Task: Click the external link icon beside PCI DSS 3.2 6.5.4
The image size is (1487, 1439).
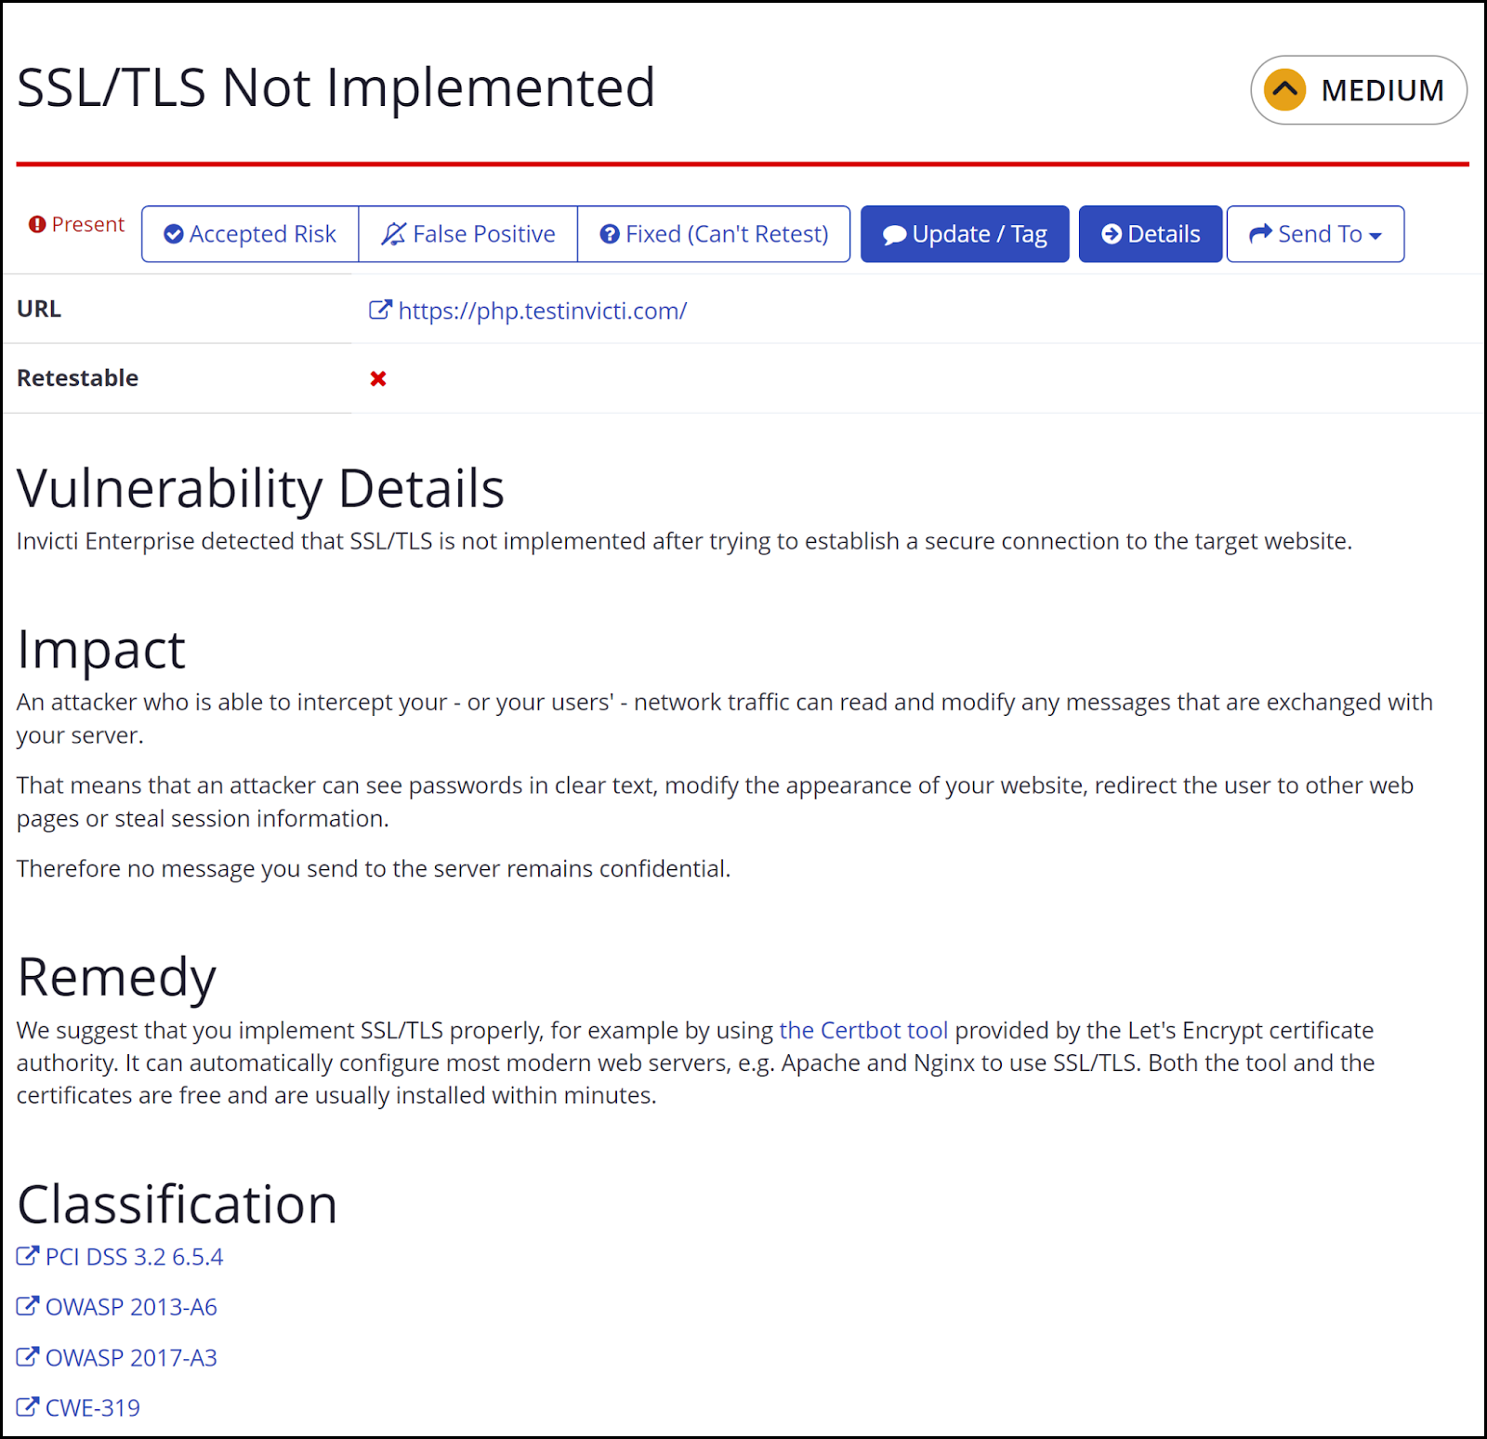Action: point(27,1255)
